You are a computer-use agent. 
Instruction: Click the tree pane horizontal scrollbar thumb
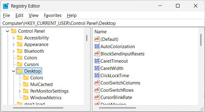pos(38,108)
